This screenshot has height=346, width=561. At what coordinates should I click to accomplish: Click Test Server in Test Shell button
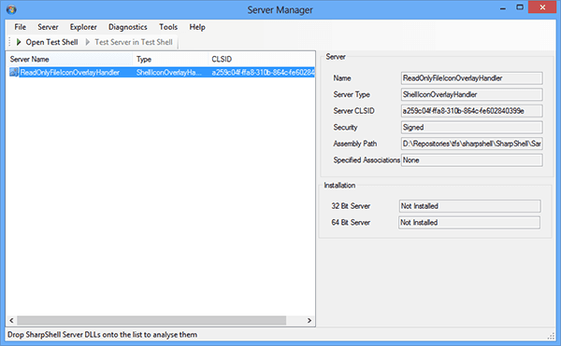[x=129, y=42]
